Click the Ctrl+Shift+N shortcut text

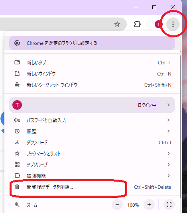(158, 85)
